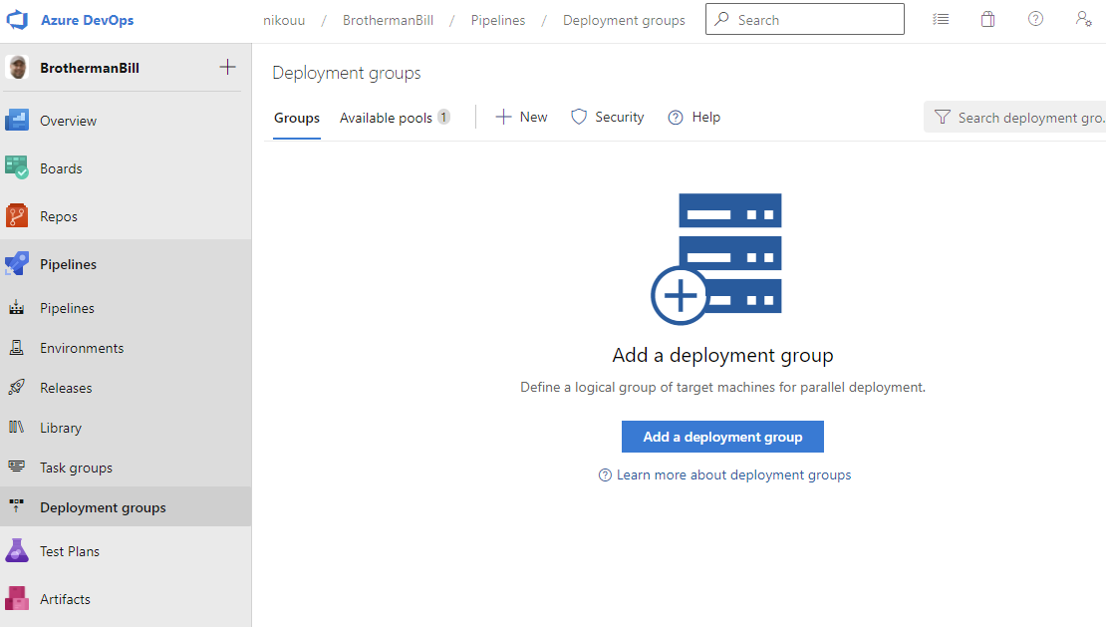Click the Help toolbar button
This screenshot has height=627, width=1106.
tap(694, 117)
